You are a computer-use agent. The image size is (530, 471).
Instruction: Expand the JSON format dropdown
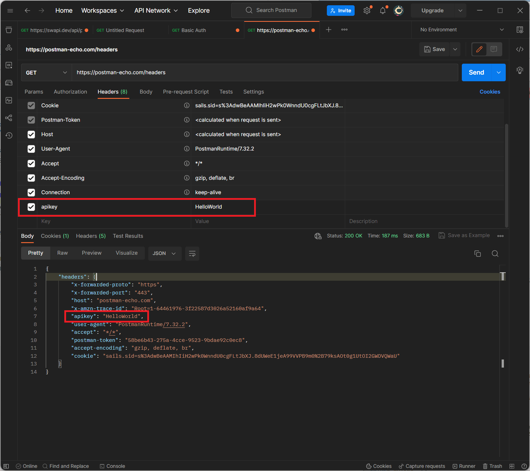tap(164, 253)
